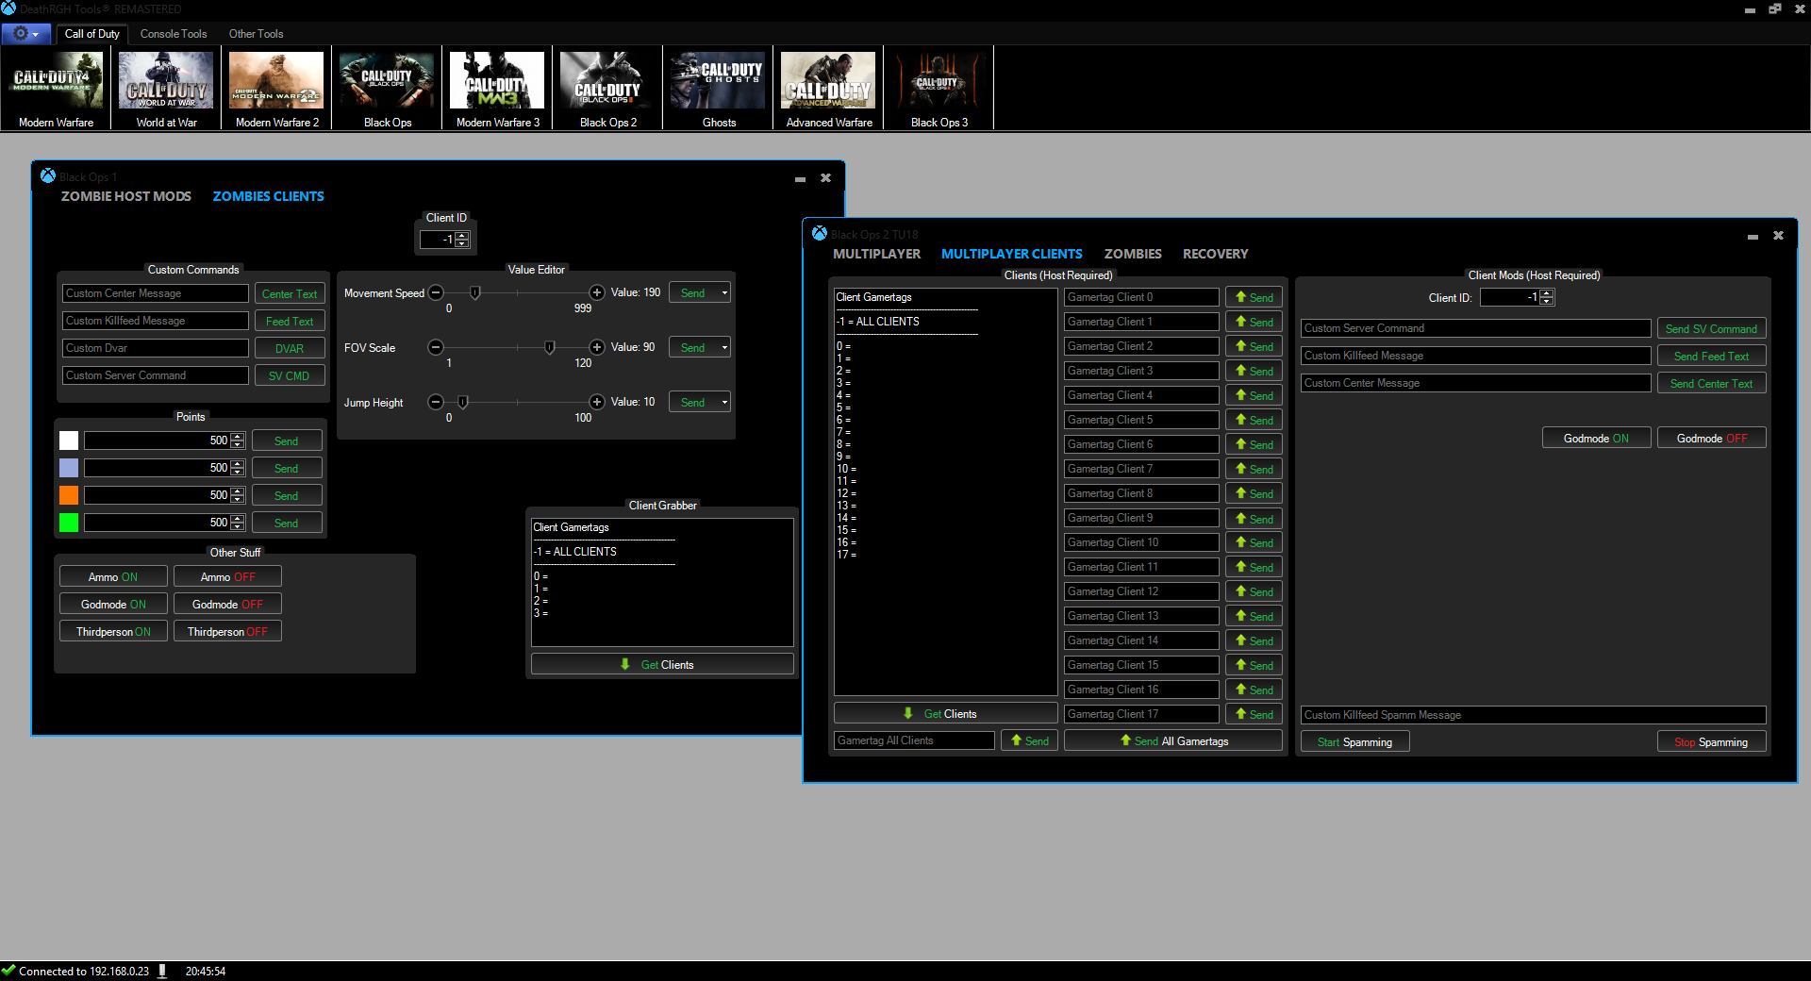Open the Black Ops 2 game tools
The image size is (1811, 981).
point(607,90)
